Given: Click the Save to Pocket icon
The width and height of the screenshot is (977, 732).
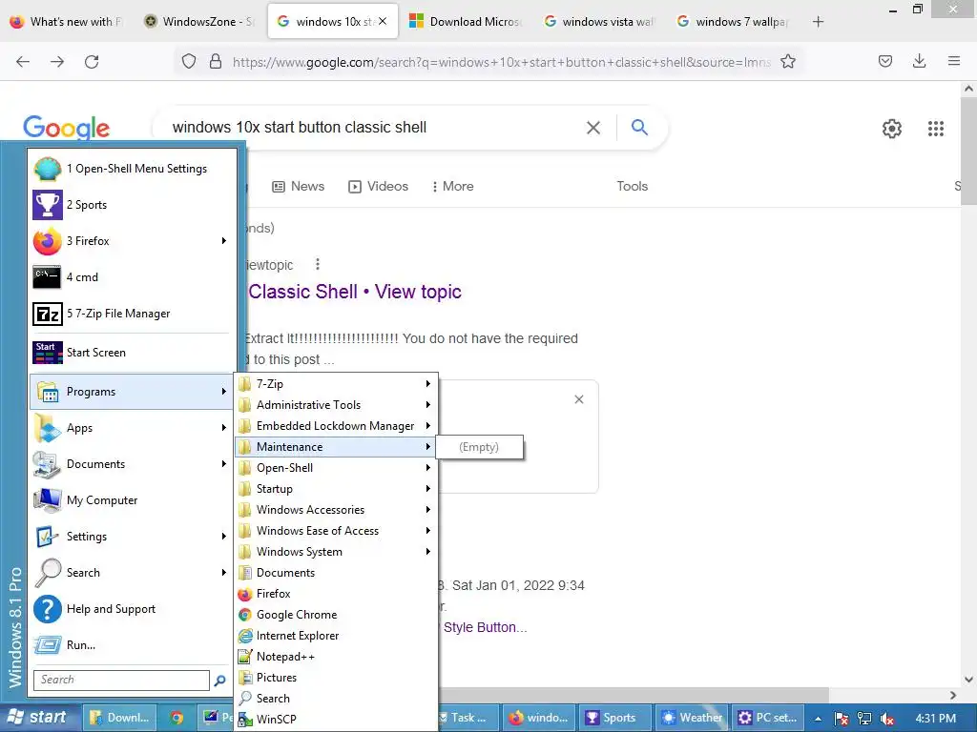Looking at the screenshot, I should (x=885, y=61).
